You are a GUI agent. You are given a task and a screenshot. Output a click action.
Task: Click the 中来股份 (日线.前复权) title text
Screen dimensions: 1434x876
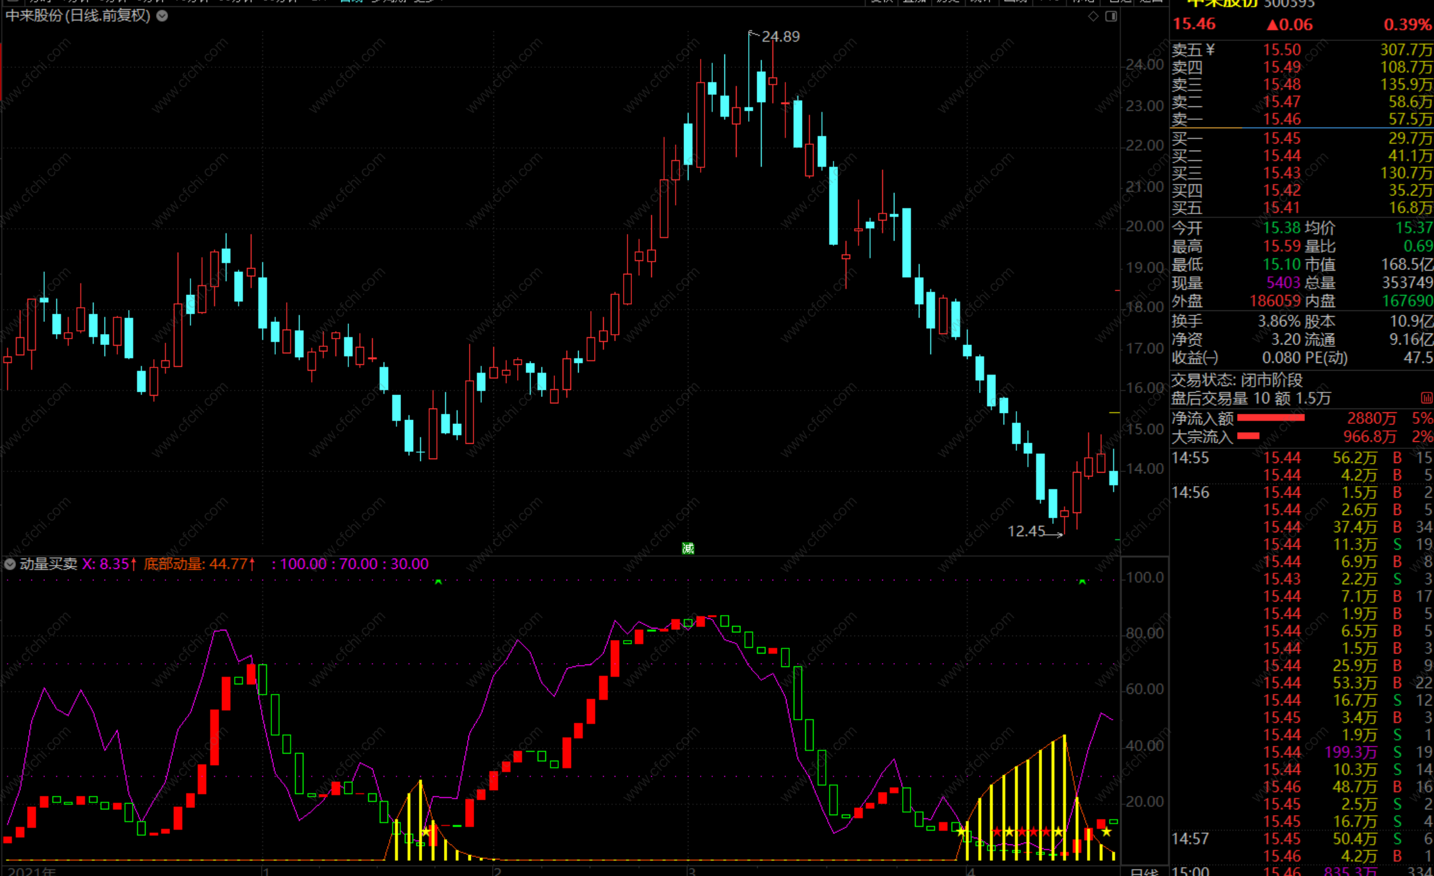click(x=78, y=16)
